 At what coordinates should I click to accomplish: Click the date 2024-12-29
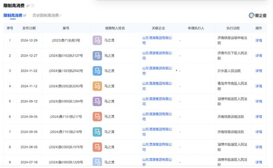click(29, 41)
